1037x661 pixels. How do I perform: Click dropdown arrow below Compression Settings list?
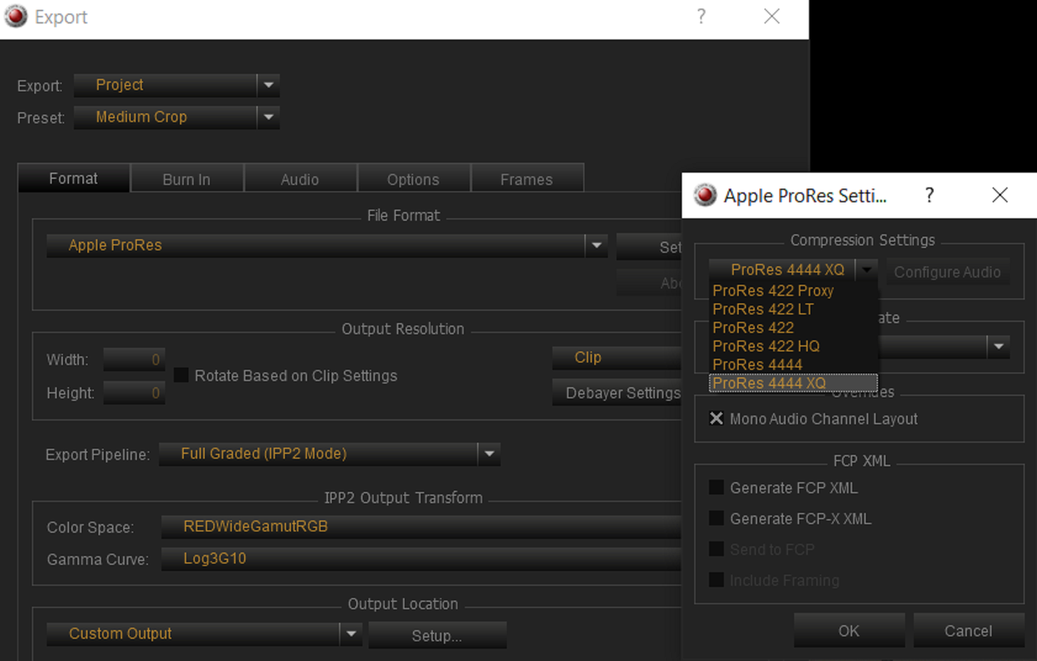(x=999, y=347)
